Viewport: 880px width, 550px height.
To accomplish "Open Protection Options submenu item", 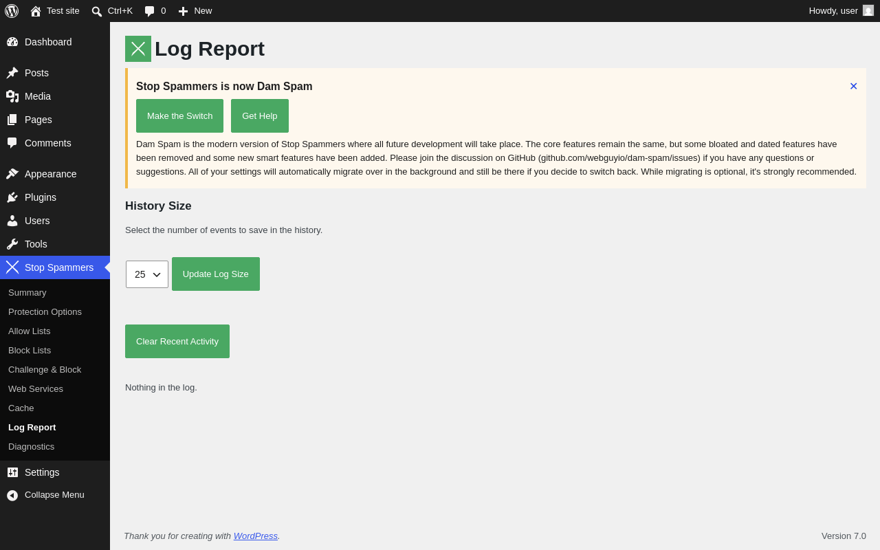I will tap(45, 311).
